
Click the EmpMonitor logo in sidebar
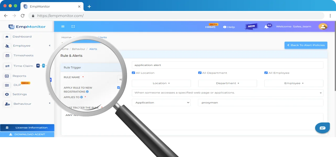click(x=27, y=26)
